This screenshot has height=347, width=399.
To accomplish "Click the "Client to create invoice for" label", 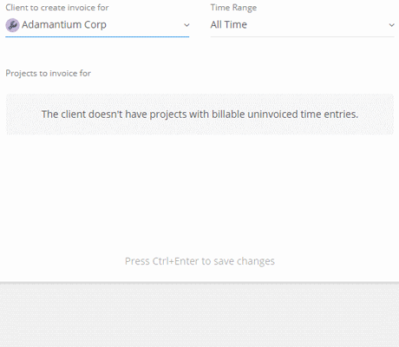I will click(57, 8).
